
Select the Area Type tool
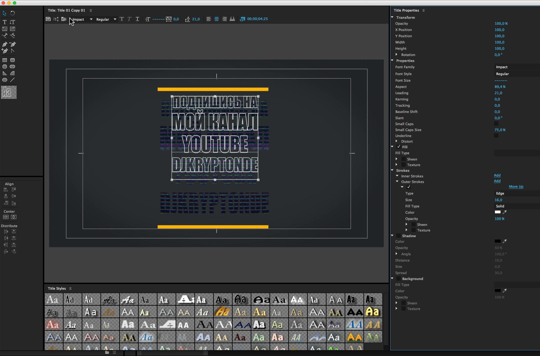pos(5,29)
